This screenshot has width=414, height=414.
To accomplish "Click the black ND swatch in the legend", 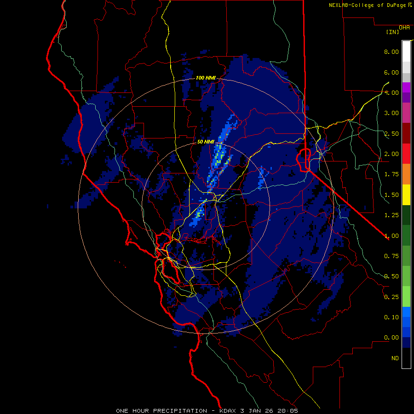I will [406, 358].
